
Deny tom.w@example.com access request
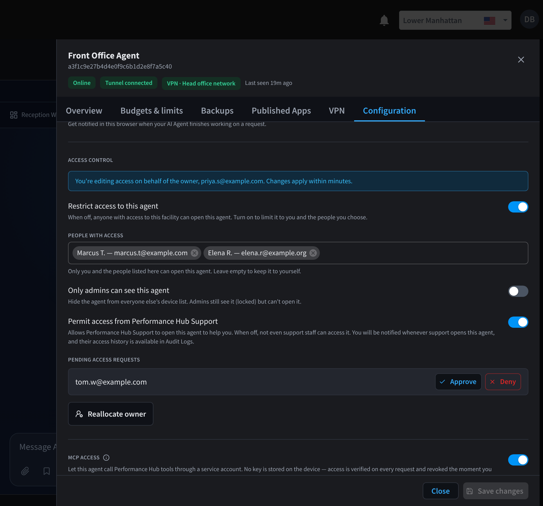pyautogui.click(x=503, y=382)
